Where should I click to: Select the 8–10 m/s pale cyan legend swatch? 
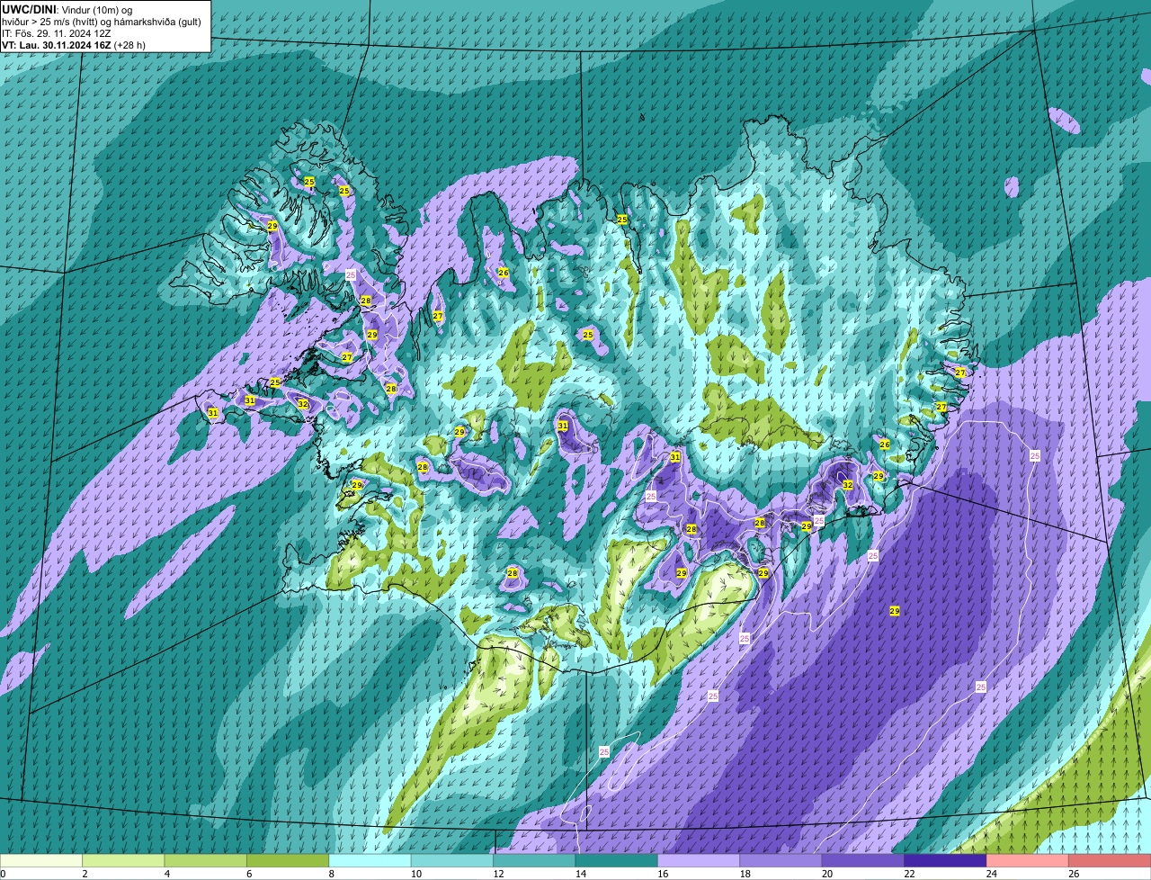coord(370,860)
